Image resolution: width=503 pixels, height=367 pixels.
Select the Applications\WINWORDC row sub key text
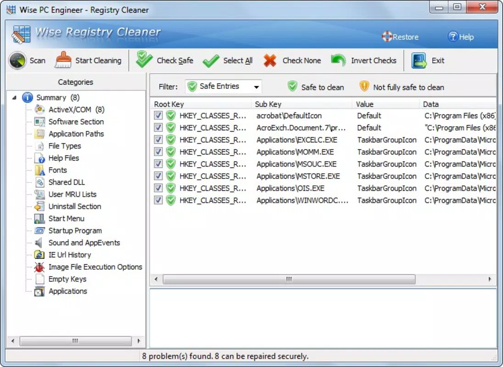point(302,200)
